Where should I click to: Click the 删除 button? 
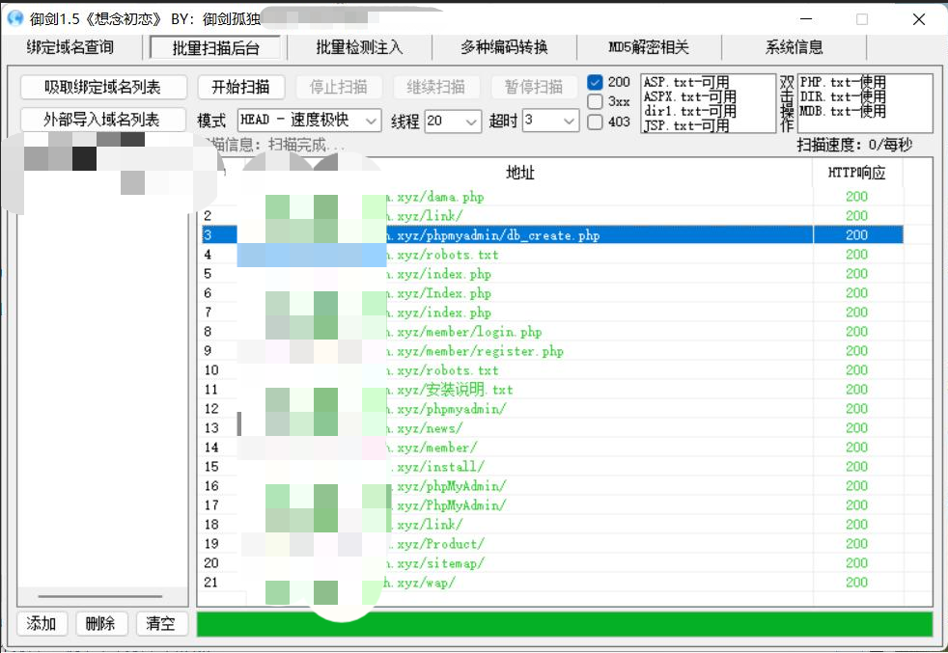tap(101, 623)
